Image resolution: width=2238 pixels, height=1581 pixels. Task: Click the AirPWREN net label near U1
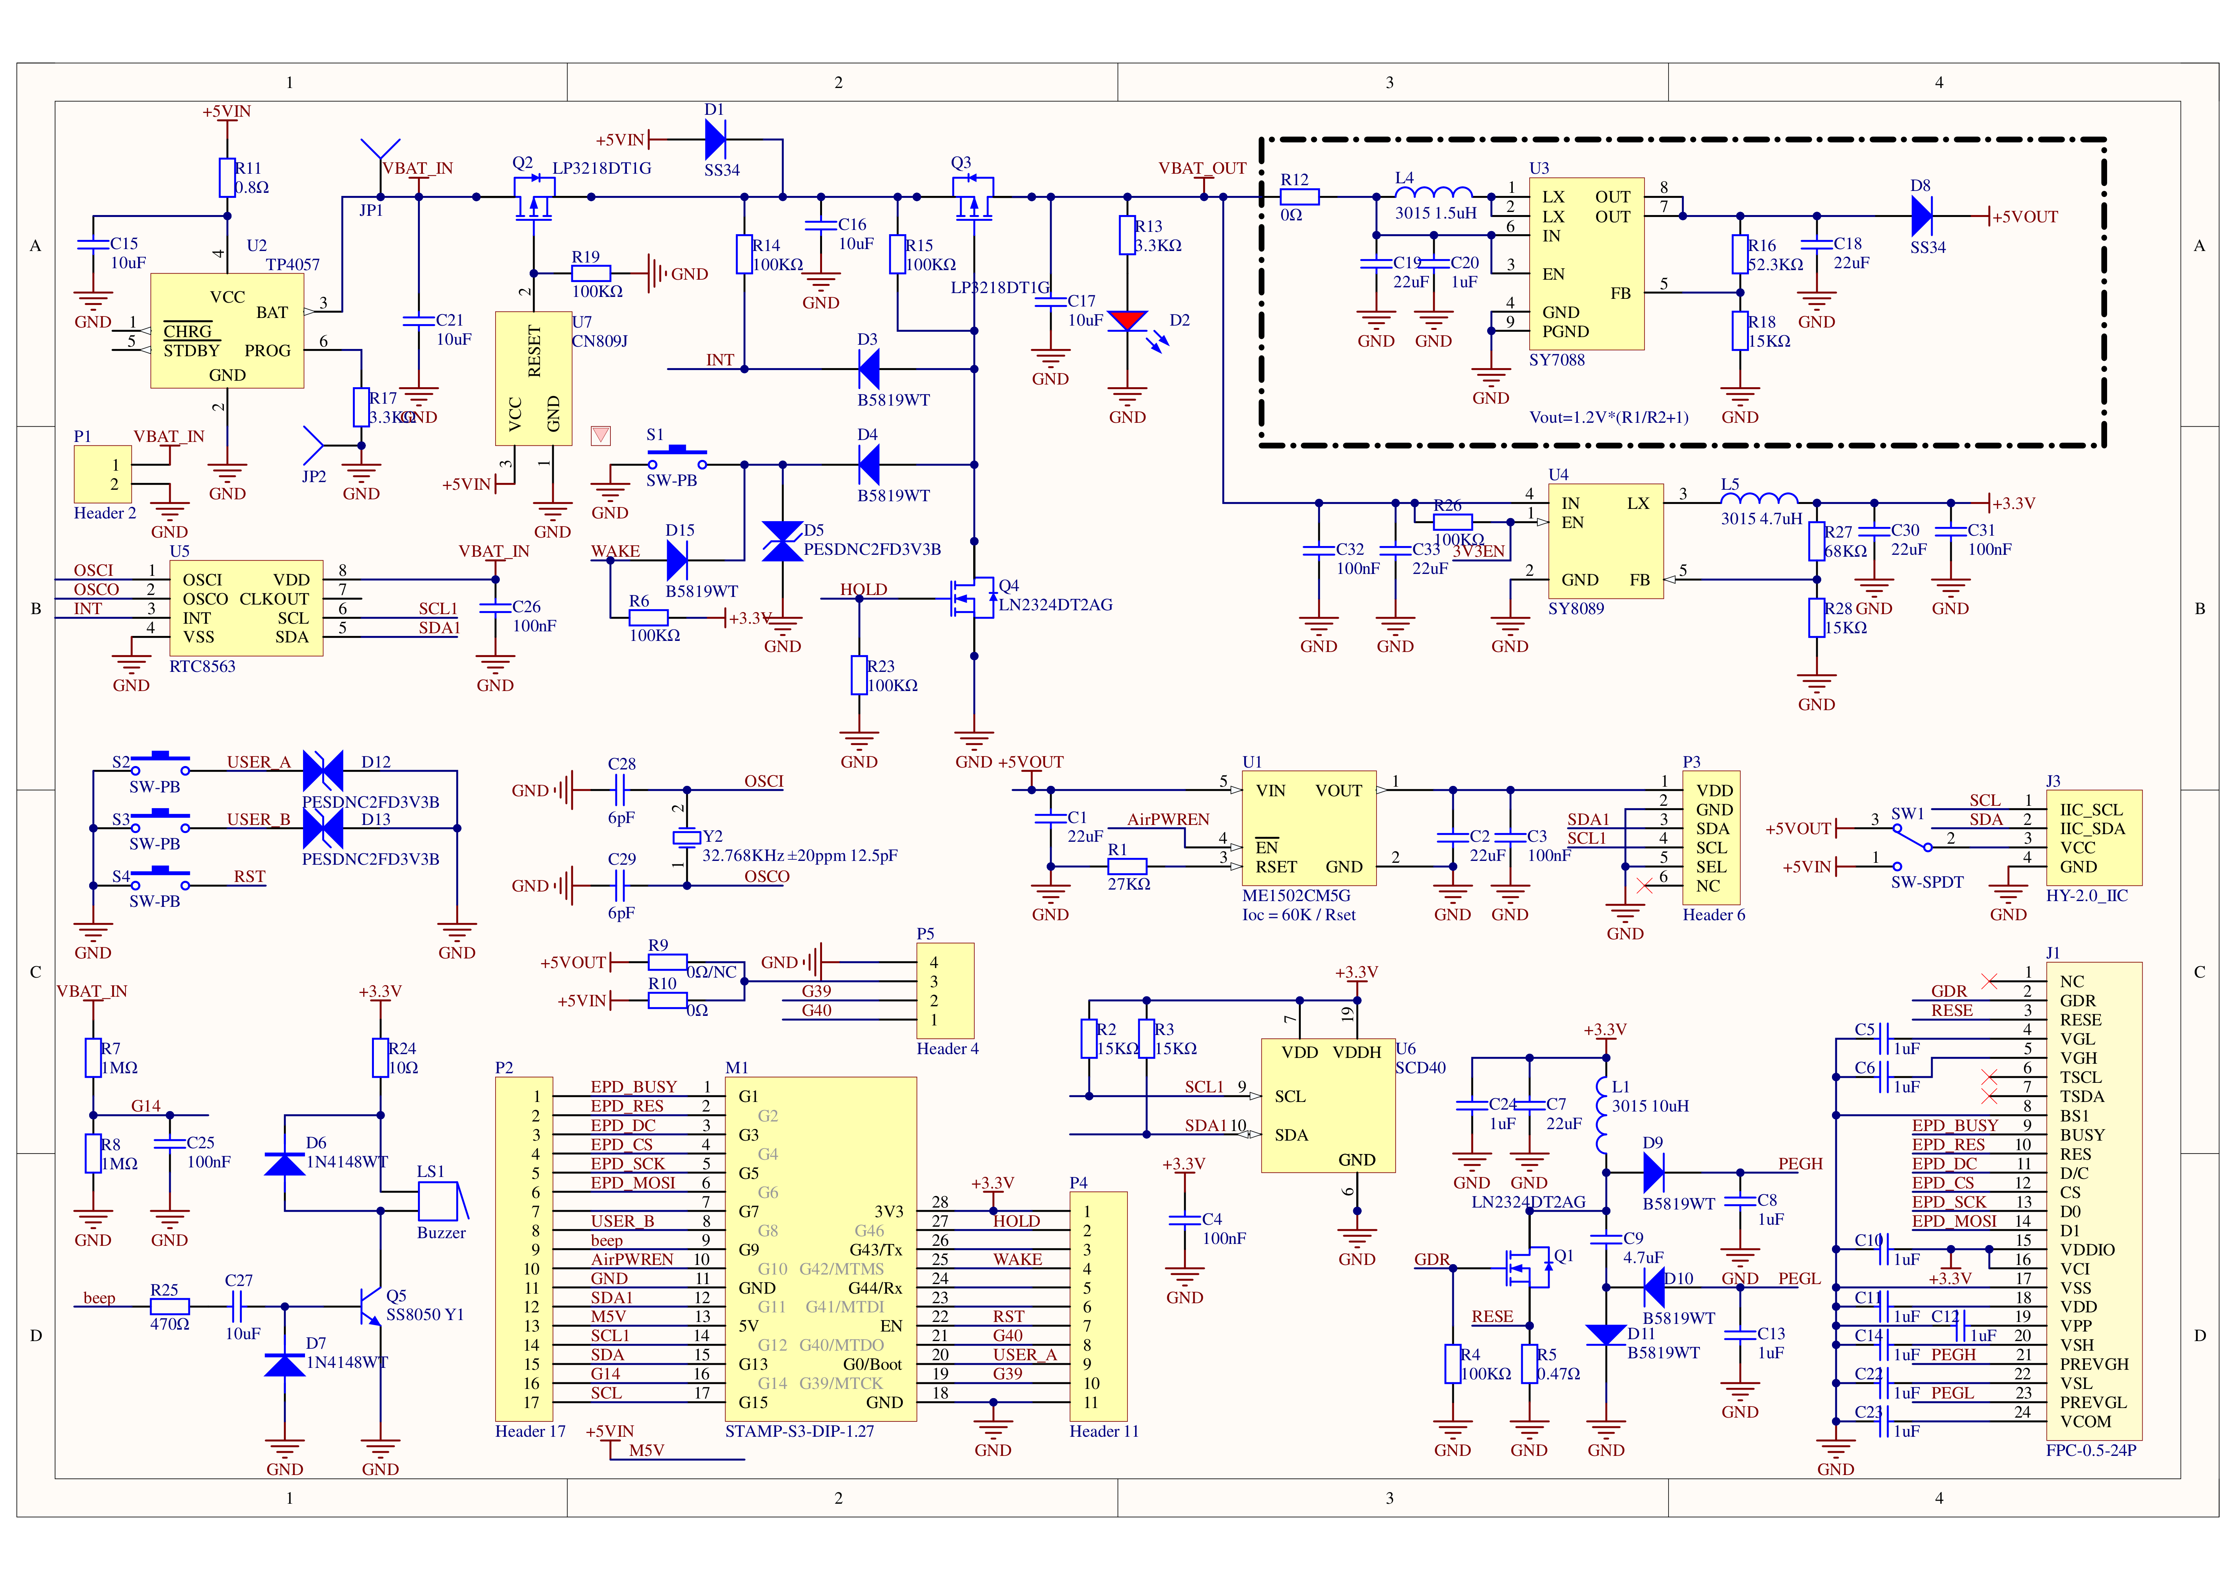click(x=1168, y=819)
